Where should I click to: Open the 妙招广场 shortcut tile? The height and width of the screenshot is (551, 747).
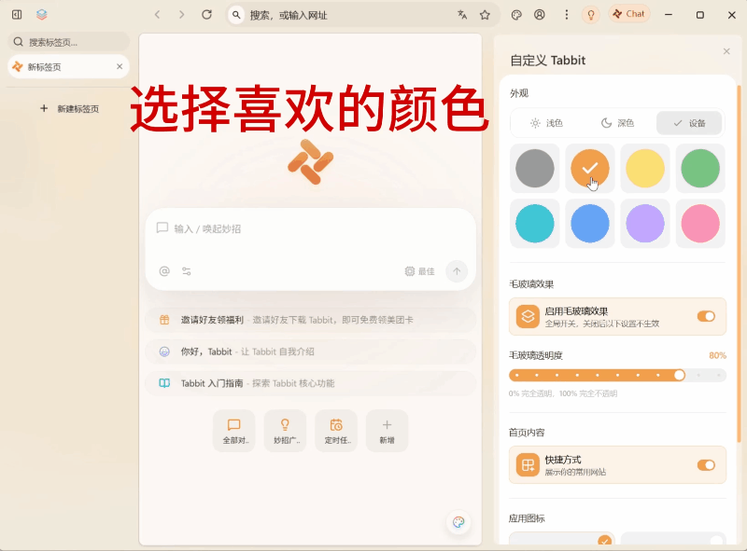(285, 431)
